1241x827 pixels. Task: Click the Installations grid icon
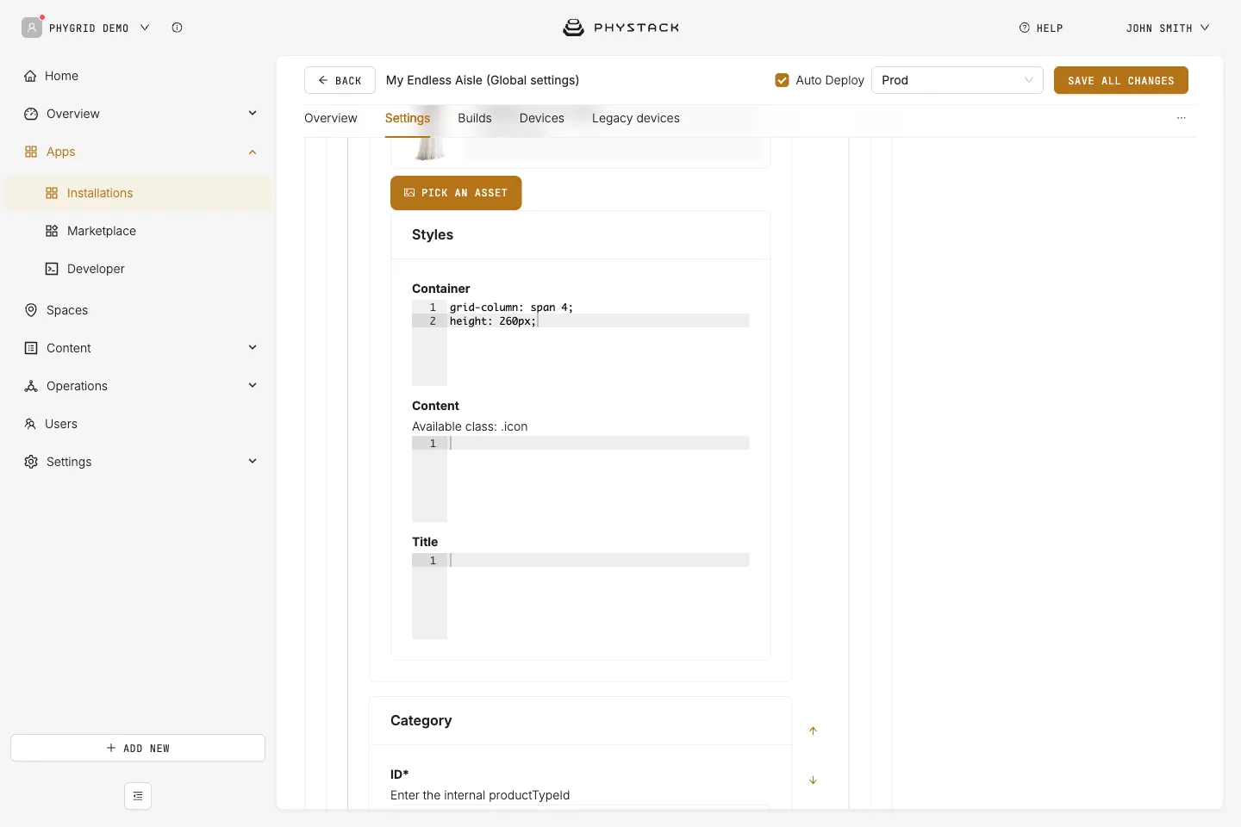pyautogui.click(x=52, y=193)
